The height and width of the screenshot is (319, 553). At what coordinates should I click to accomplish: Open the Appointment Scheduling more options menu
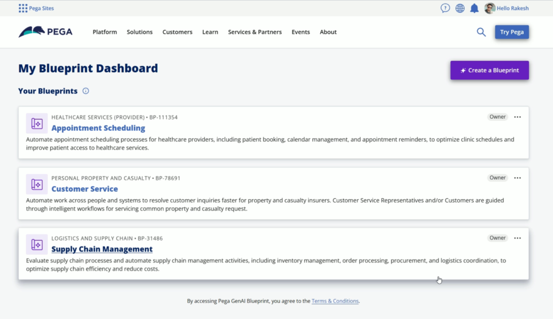point(517,117)
